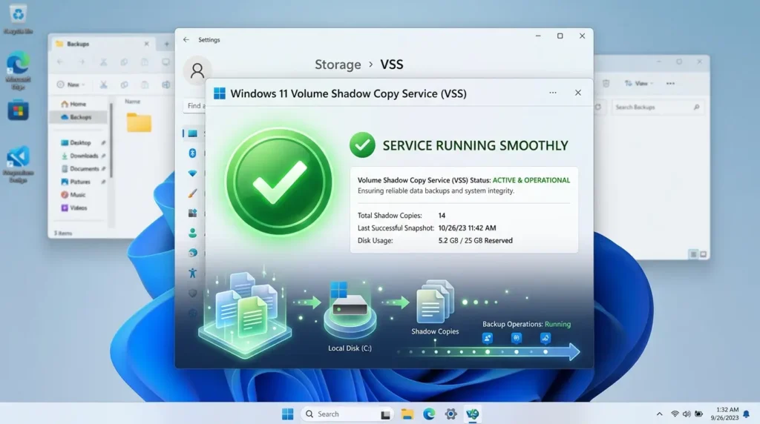The height and width of the screenshot is (424, 760).
Task: Click the last blue backup operation icon
Action: (546, 338)
